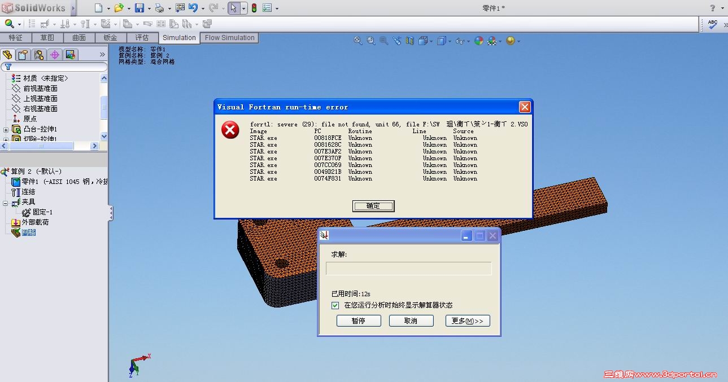Viewport: 728px width, 382px height.
Task: Select the 原点 origin item
Action: (x=24, y=119)
